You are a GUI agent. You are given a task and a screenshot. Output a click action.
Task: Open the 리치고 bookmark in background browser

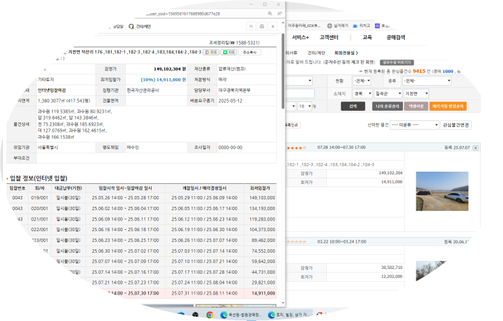tap(362, 26)
